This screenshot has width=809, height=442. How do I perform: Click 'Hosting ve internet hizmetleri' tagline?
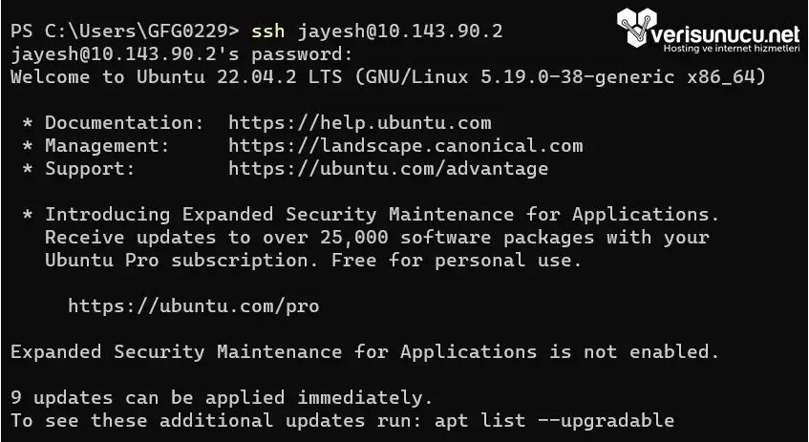click(732, 49)
